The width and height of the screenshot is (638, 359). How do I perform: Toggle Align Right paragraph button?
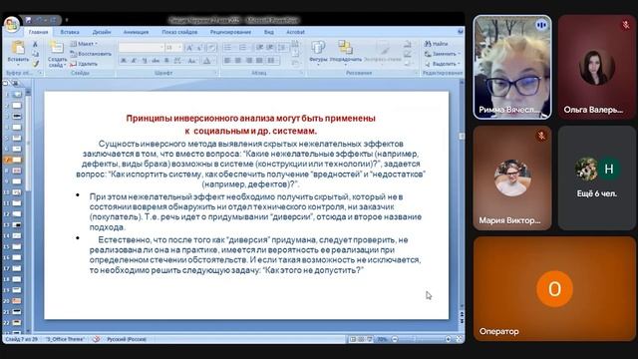(248, 61)
